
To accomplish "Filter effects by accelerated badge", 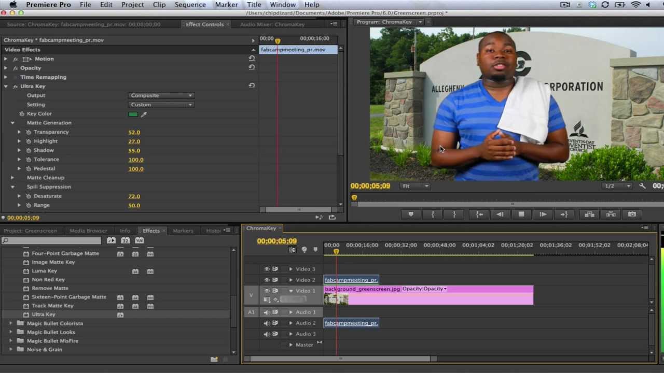I will 111,240.
